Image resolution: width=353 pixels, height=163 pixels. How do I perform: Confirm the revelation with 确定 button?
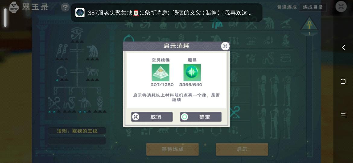pos(201,117)
